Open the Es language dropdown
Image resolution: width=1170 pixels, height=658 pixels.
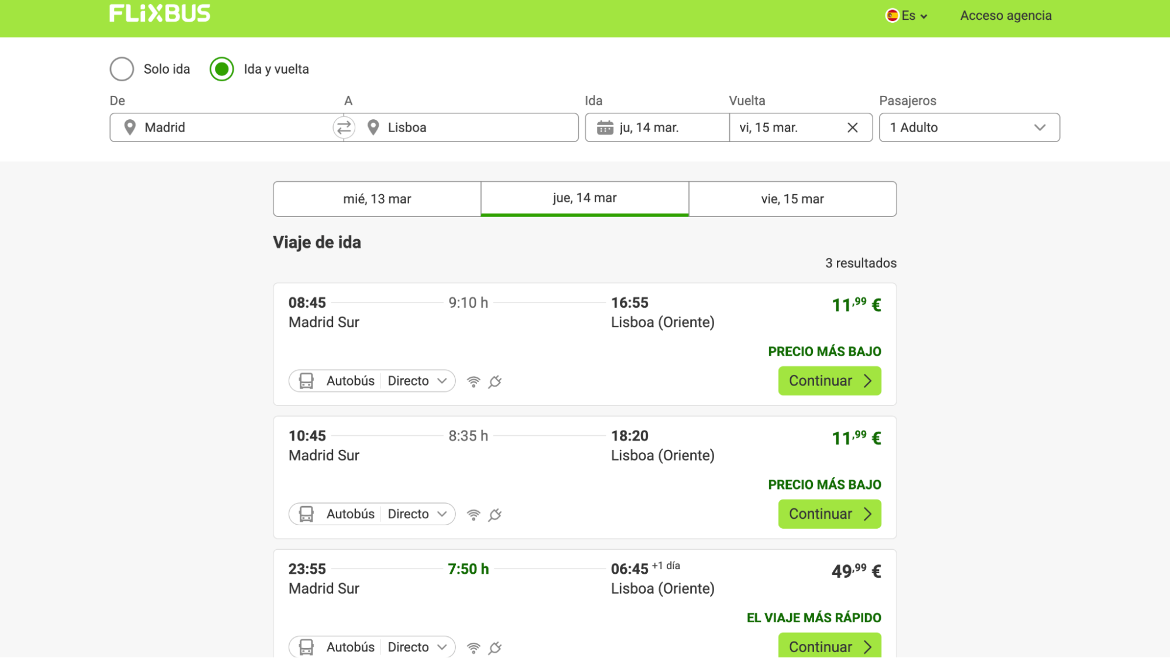point(907,16)
